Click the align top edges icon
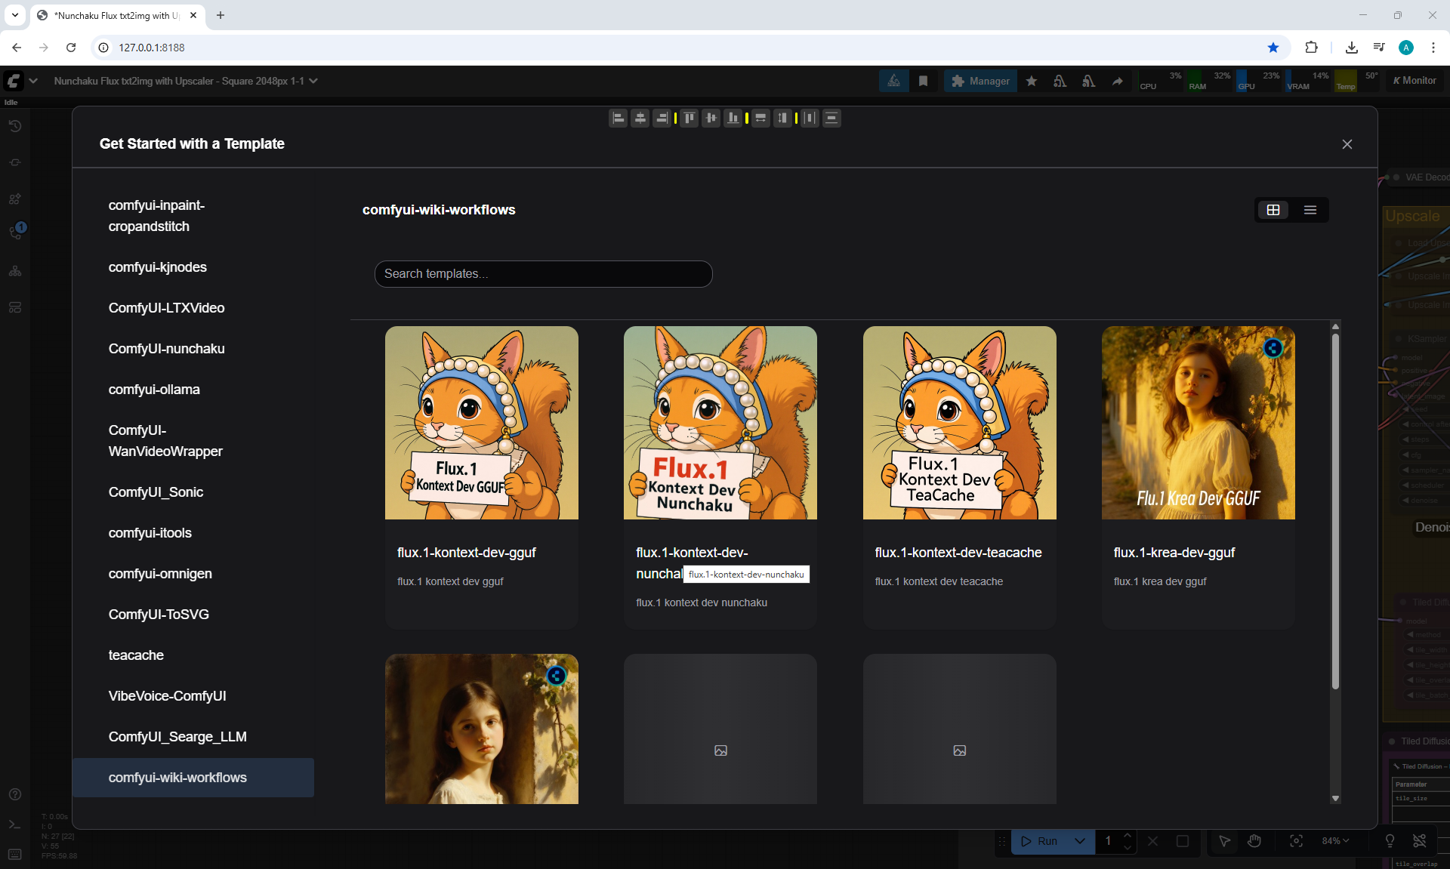1450x869 pixels. [x=689, y=118]
